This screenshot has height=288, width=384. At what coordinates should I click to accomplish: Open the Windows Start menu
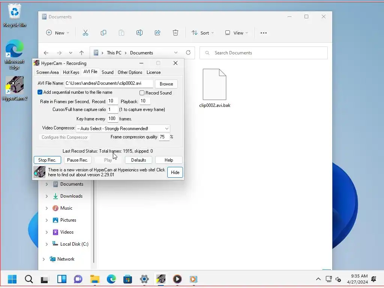(x=12, y=279)
